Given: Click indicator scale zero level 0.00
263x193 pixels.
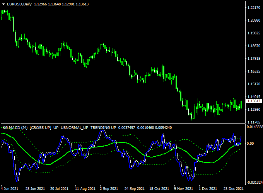Looking at the screenshot, I should click(x=250, y=144).
